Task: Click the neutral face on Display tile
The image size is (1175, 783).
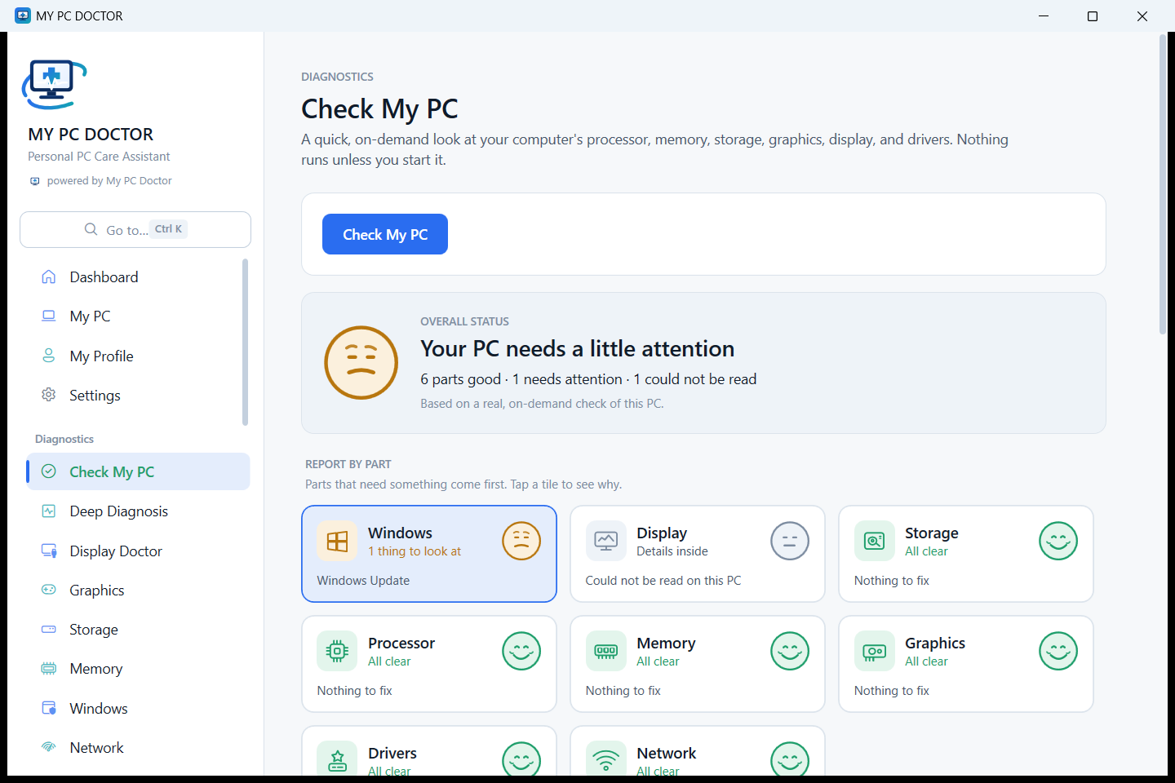Action: tap(790, 541)
